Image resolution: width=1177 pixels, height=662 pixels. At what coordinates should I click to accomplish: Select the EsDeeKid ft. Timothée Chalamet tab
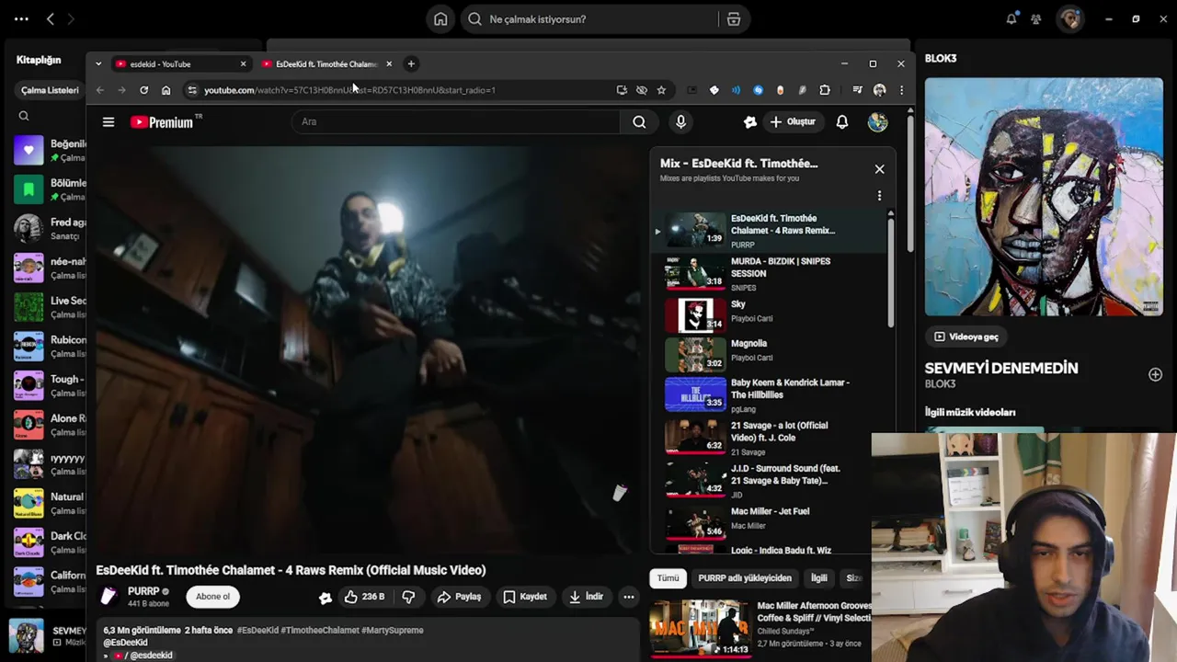326,64
